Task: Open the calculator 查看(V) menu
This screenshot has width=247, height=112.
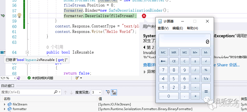Action: [x=163, y=28]
